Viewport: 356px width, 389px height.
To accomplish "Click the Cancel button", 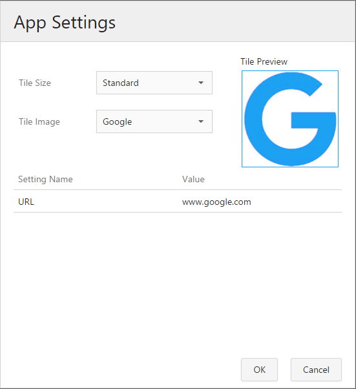I will (x=316, y=370).
